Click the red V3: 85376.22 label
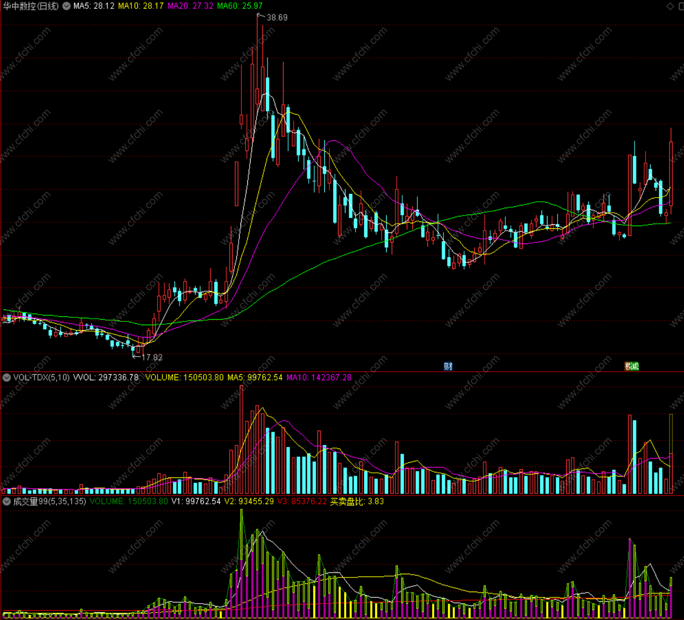 point(302,501)
